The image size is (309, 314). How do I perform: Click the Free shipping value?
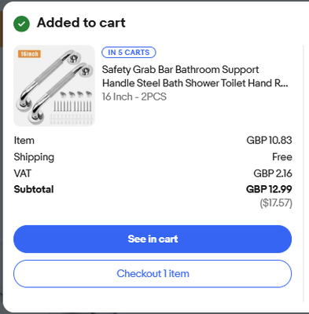282,157
